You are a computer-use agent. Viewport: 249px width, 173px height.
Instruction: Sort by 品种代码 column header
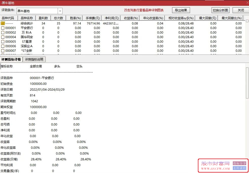pos(9,18)
